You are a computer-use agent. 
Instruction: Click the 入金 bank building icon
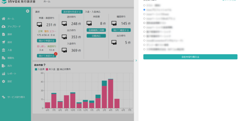click(x=4, y=50)
